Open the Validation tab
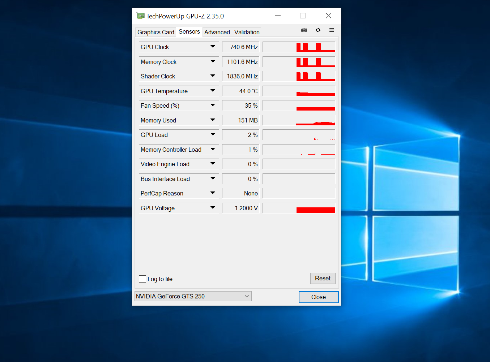 [x=247, y=32]
